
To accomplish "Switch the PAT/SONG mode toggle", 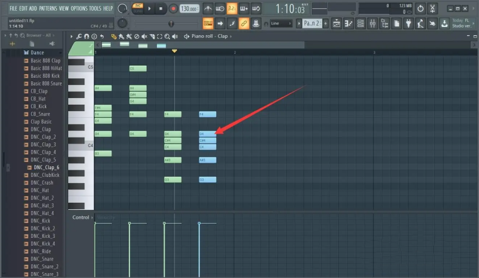I will coord(138,8).
